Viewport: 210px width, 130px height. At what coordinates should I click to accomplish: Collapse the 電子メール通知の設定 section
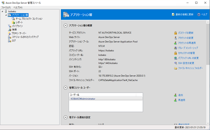[65, 117]
